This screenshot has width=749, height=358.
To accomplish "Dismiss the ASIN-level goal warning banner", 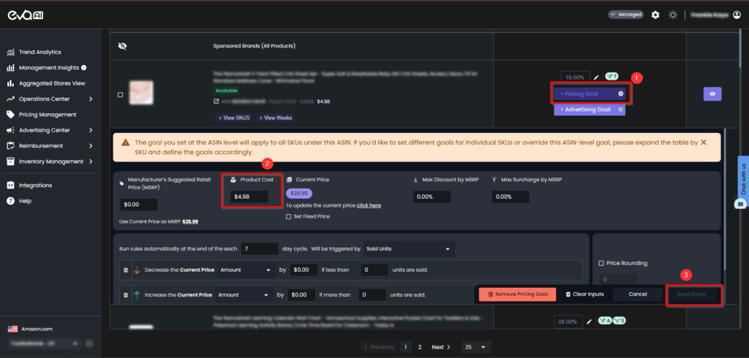I will tap(704, 142).
